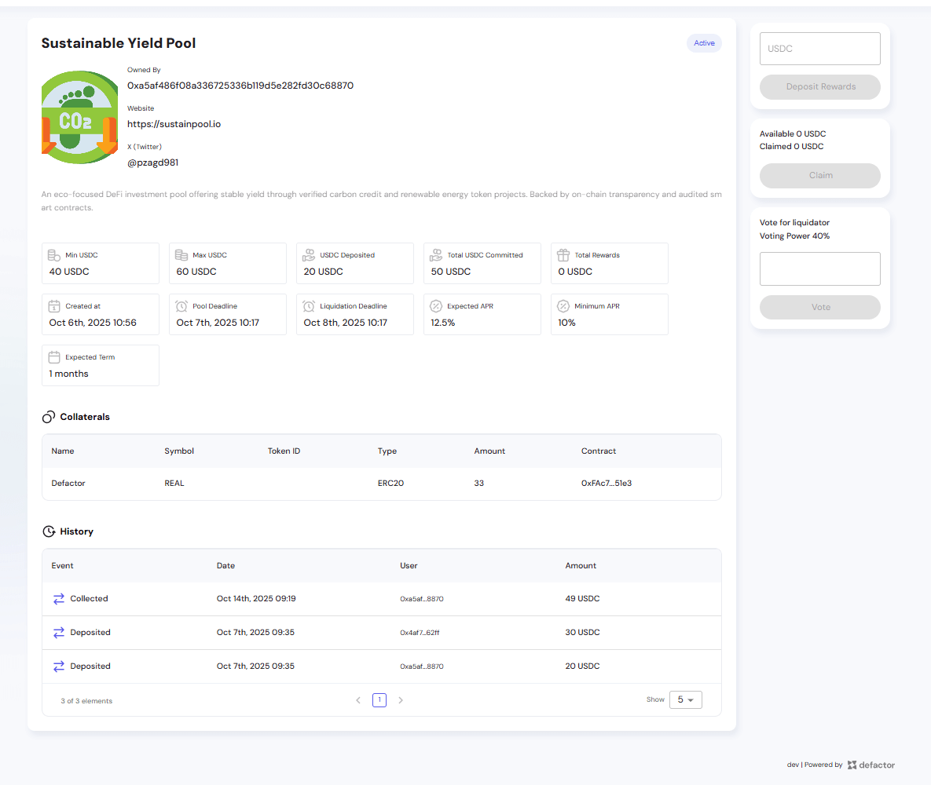Viewport: 931px width, 785px height.
Task: Click the Pool Deadline alarm clock icon
Action: tap(181, 306)
